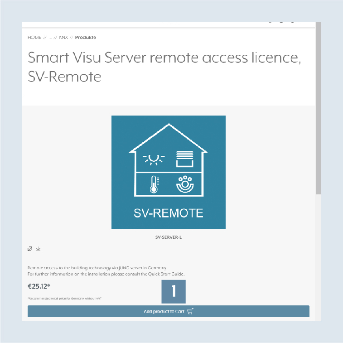Open the Produkte breadcrumb
This screenshot has height=343, width=343.
coord(86,38)
